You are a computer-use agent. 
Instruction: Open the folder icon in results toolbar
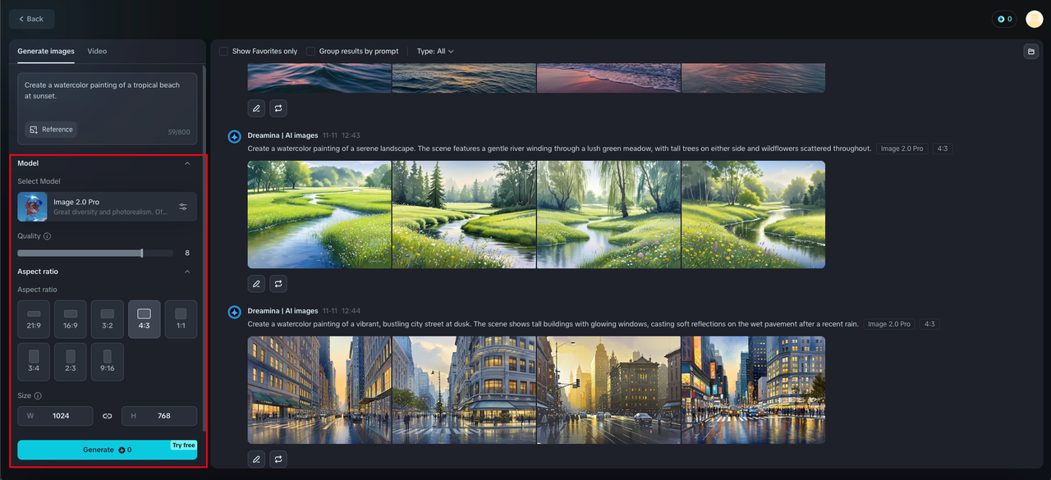click(x=1030, y=52)
